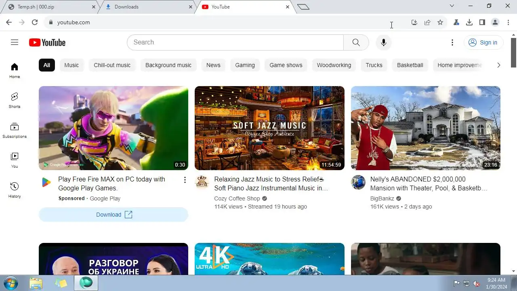The image size is (517, 291).
Task: Start voice search with the microphone icon
Action: (x=384, y=42)
